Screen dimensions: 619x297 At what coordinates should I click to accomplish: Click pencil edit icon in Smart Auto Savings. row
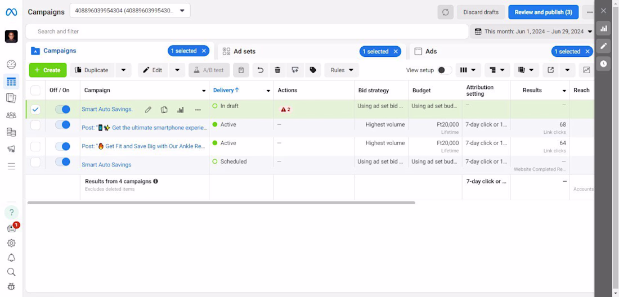click(x=147, y=110)
